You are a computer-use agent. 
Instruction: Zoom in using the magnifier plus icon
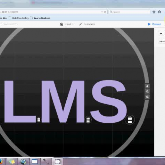147,92
